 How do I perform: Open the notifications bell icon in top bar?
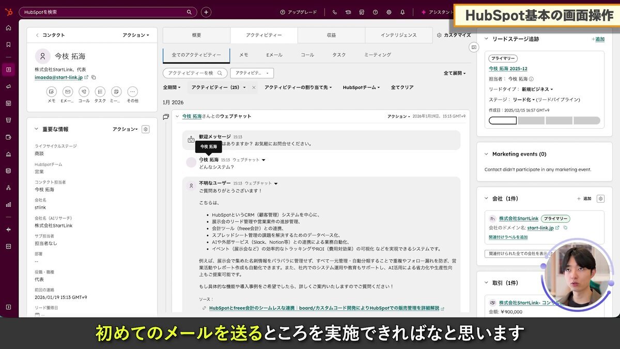[x=402, y=12]
